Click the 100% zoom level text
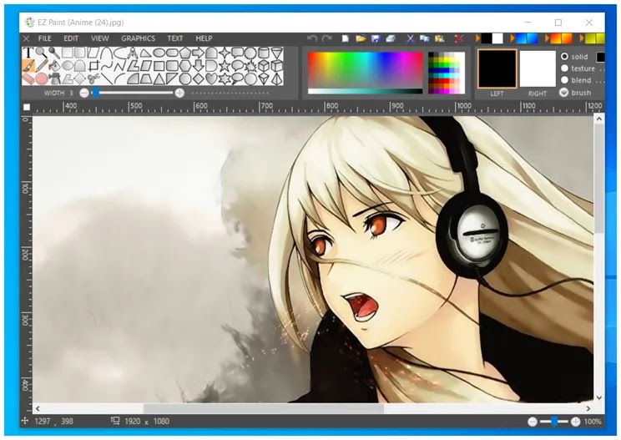Viewport: 621px width, 440px height. pos(593,422)
